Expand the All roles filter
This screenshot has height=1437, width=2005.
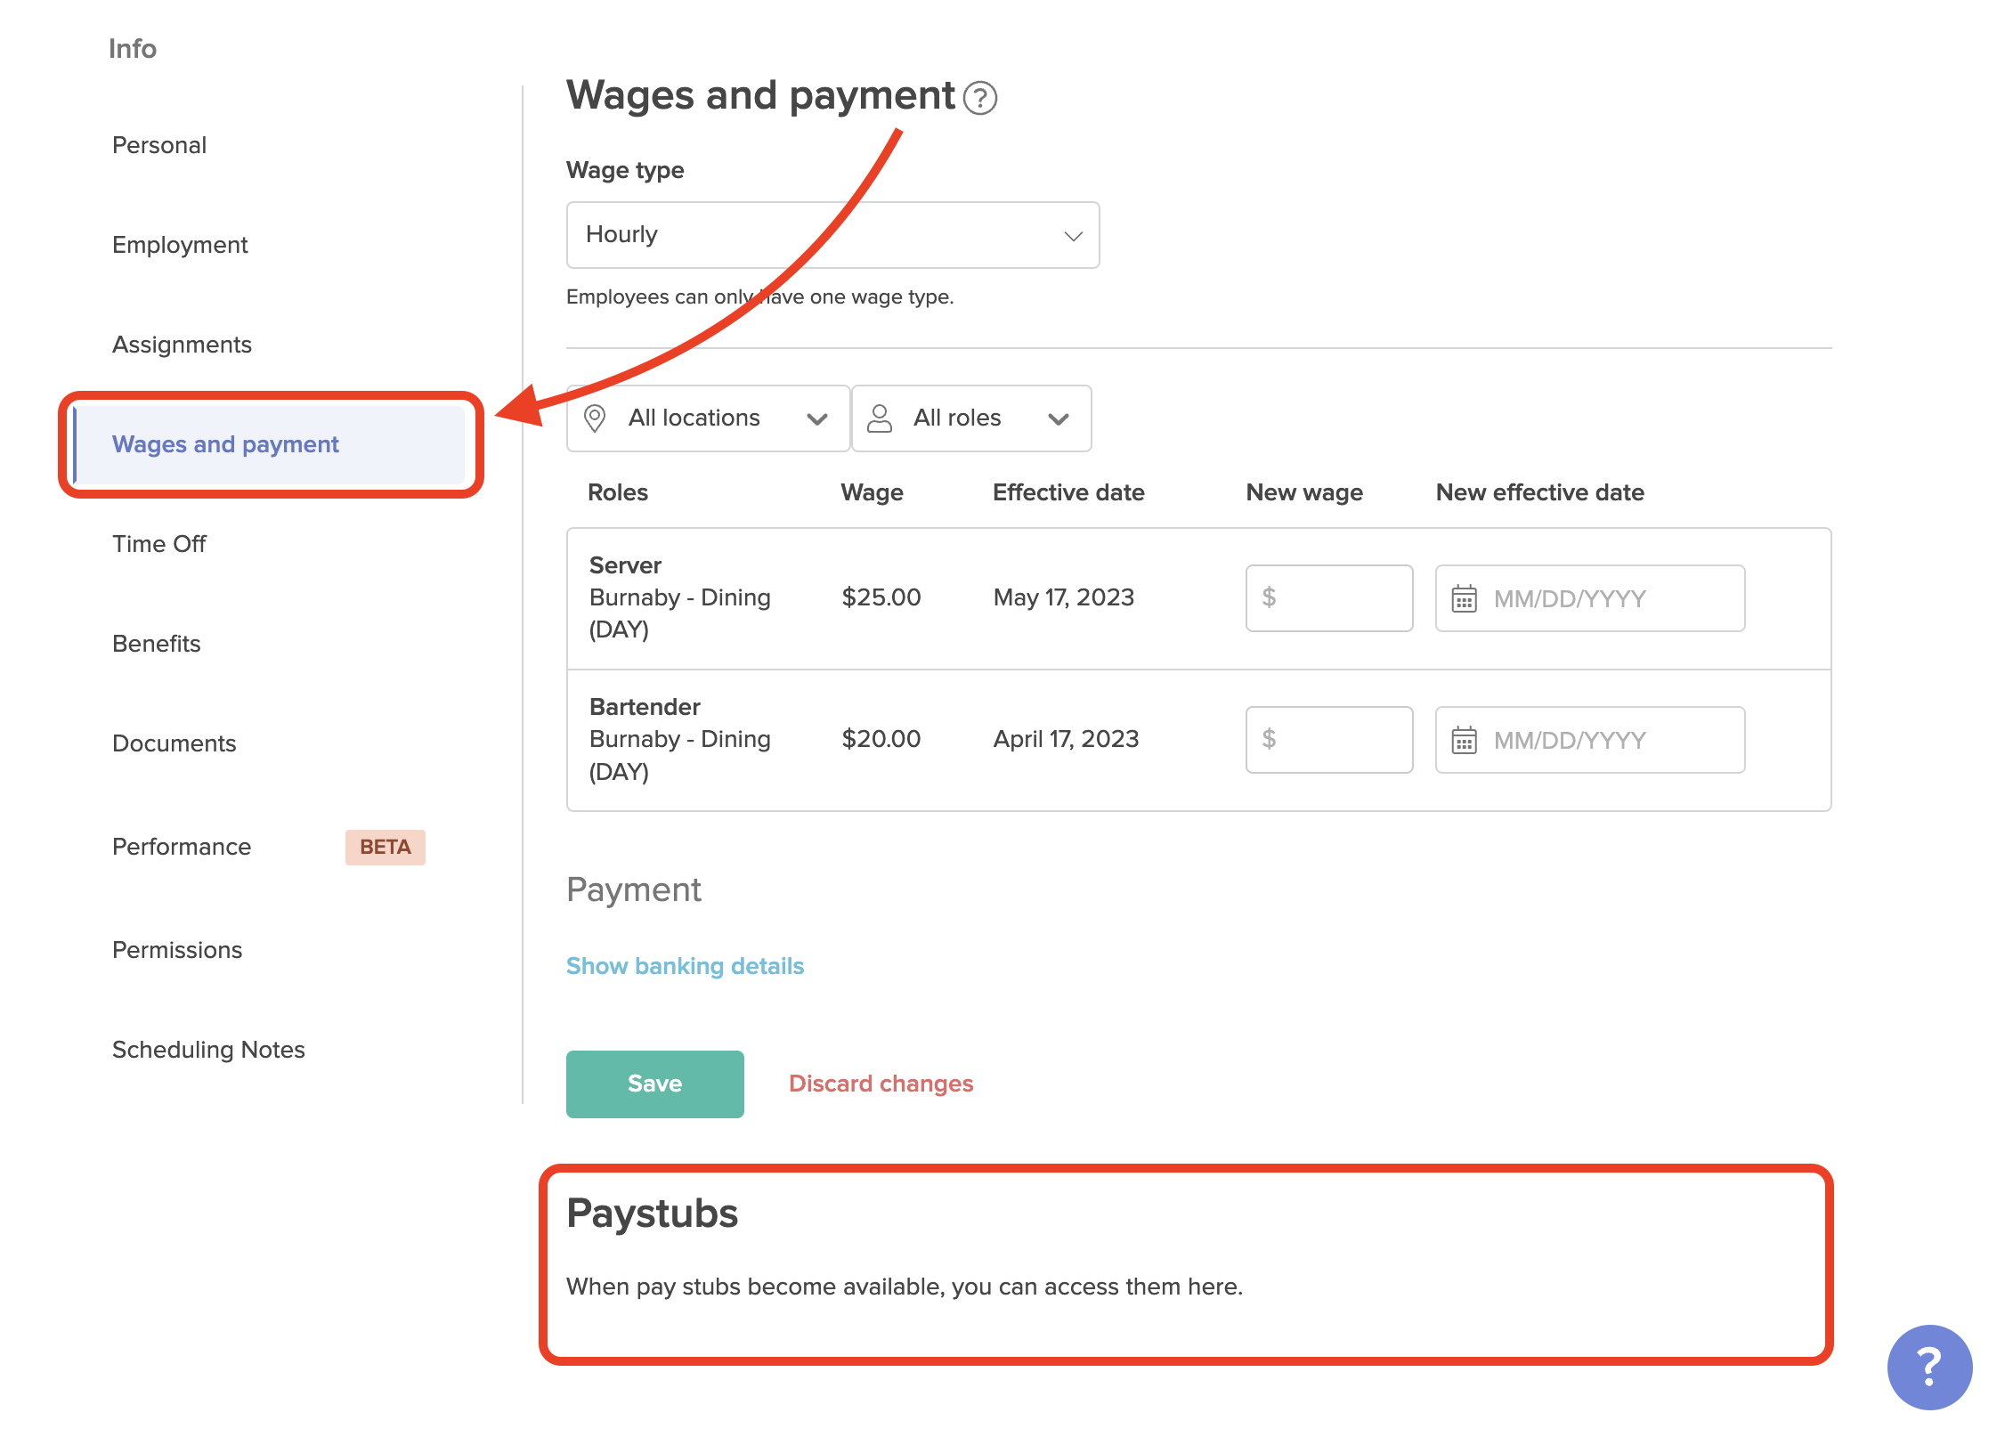click(x=971, y=418)
